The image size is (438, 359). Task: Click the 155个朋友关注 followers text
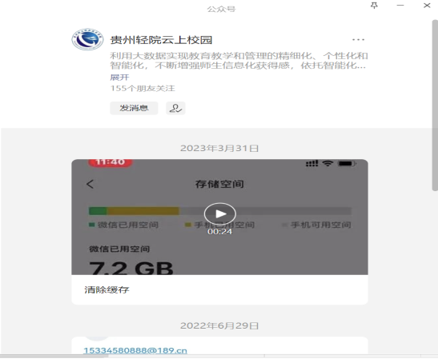point(143,89)
